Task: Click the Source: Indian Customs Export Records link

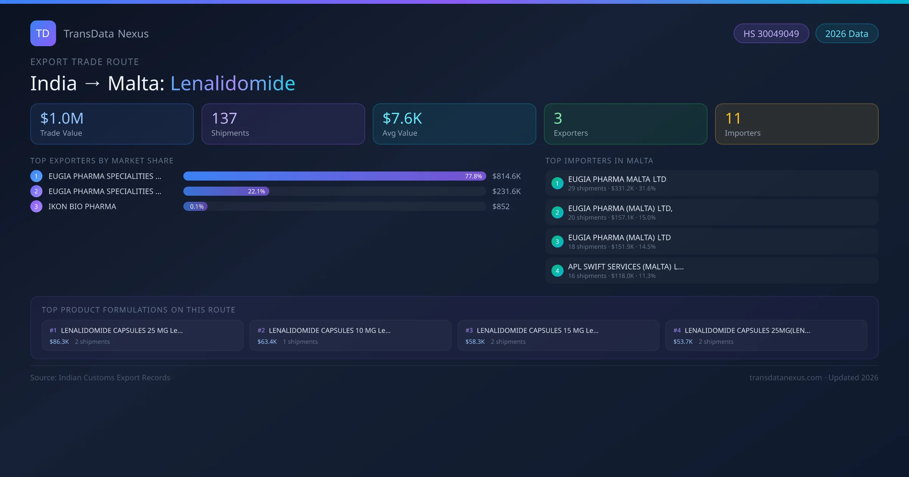Action: pyautogui.click(x=100, y=377)
